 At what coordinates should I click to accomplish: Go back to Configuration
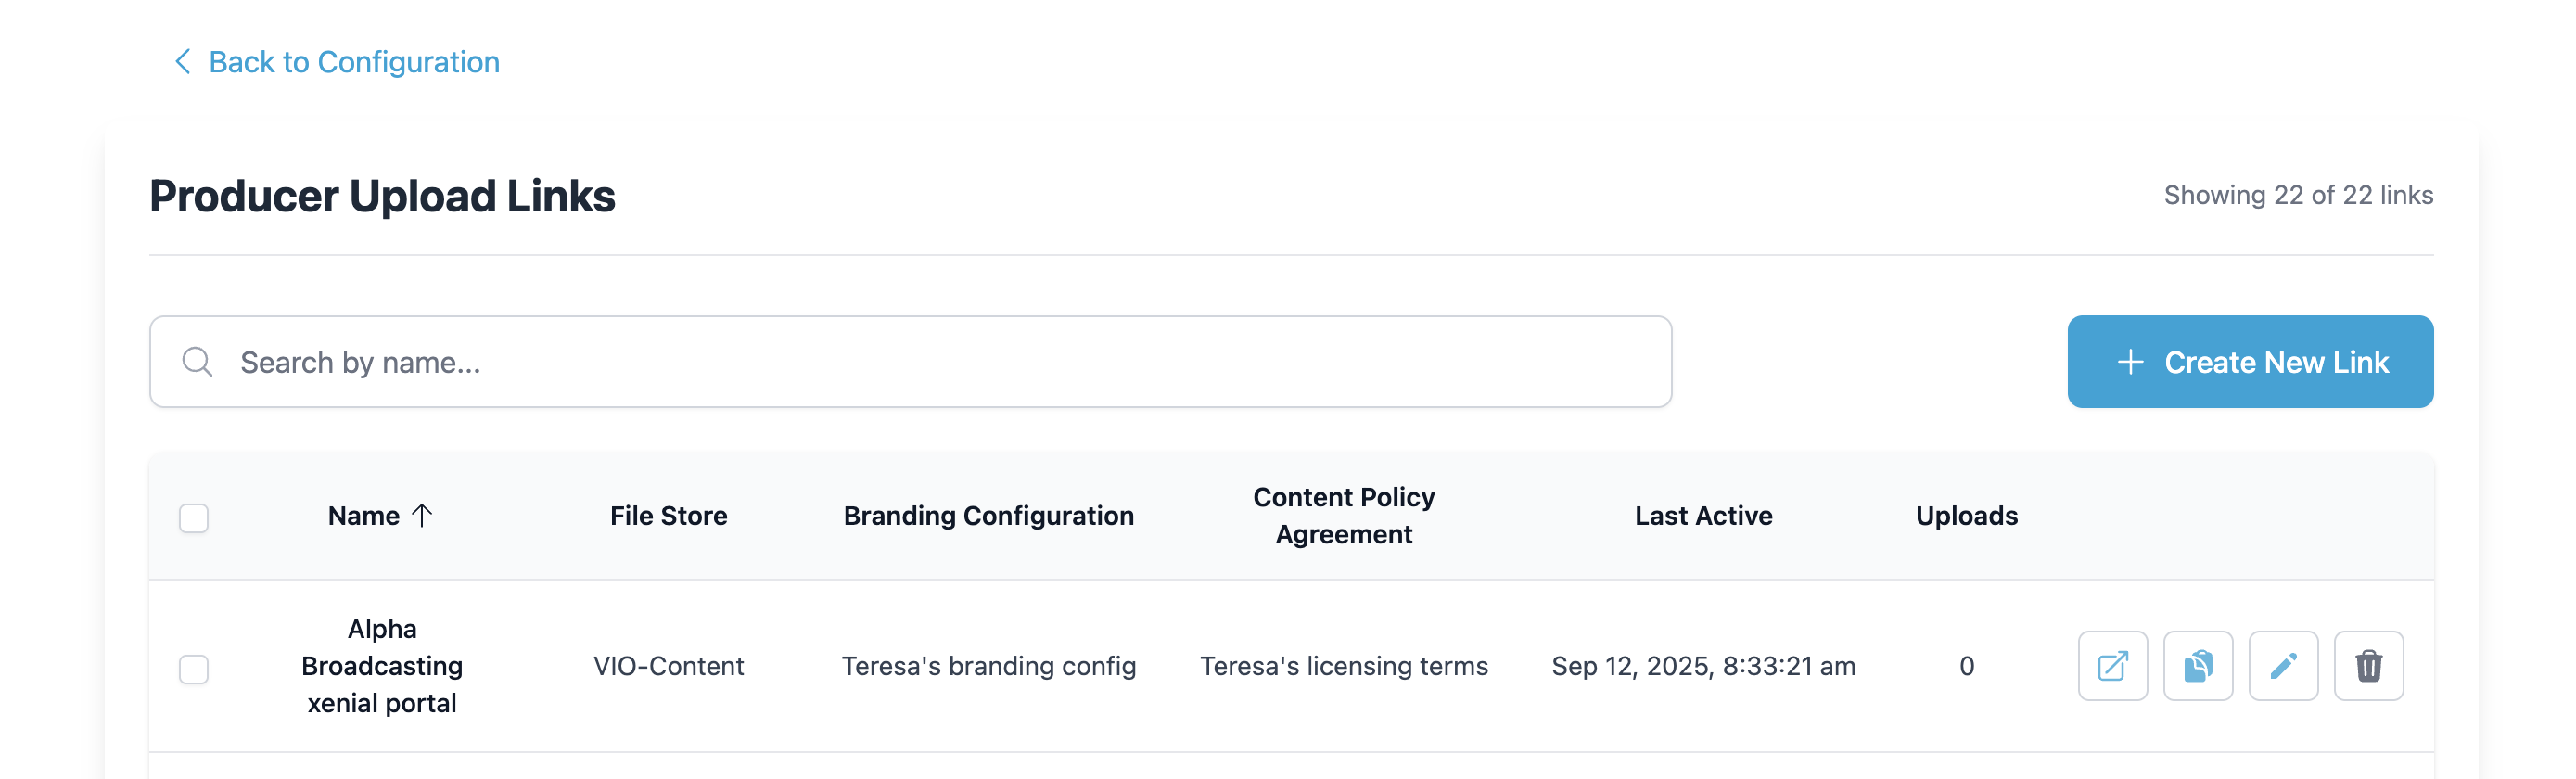click(x=354, y=62)
